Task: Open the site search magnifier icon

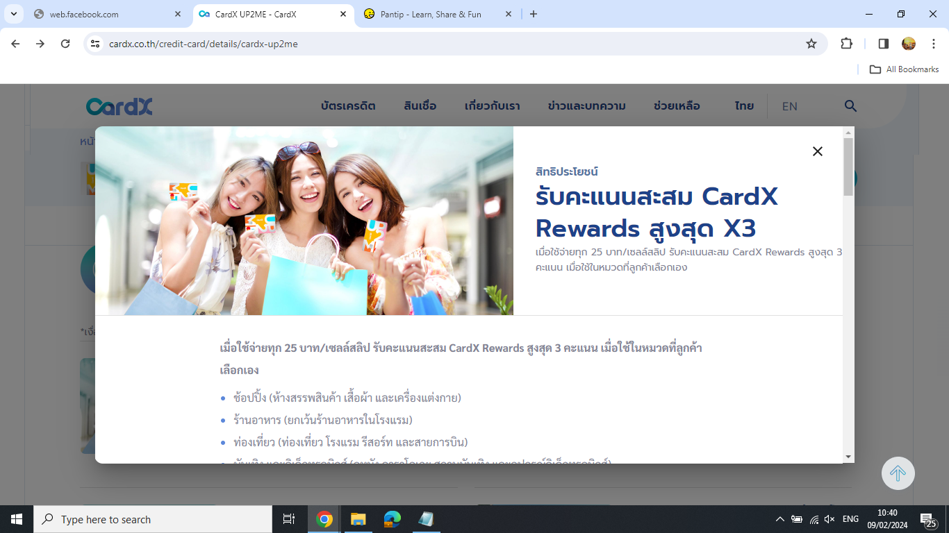Action: pos(850,106)
